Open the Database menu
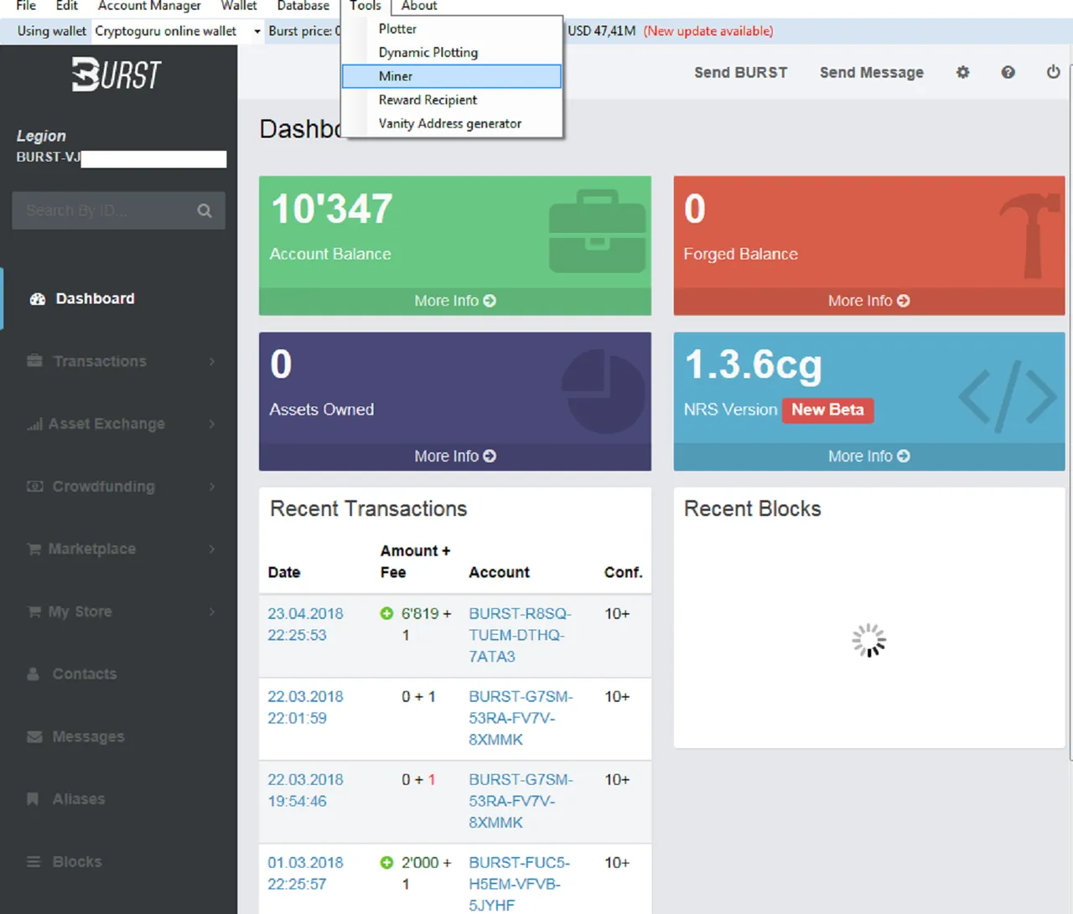1073x914 pixels. (x=303, y=6)
